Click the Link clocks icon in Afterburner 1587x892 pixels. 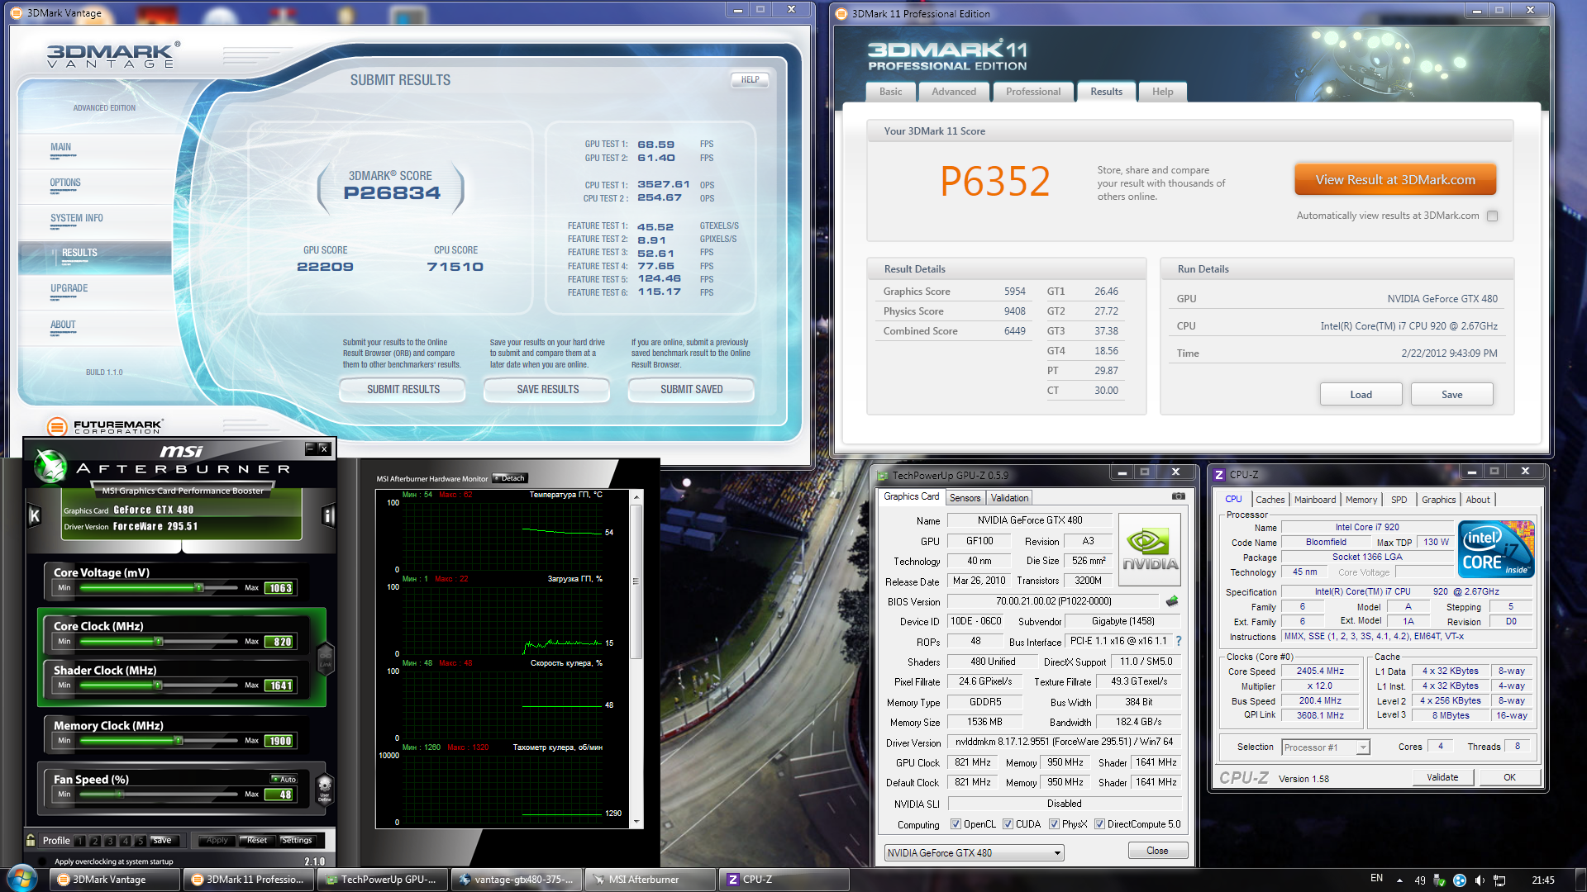point(325,658)
